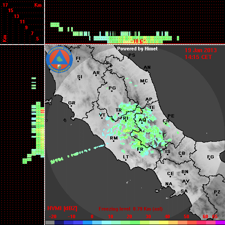The image size is (225, 225).
Task: Click the red high-reflectivity spot near TE
Action: [x=141, y=111]
